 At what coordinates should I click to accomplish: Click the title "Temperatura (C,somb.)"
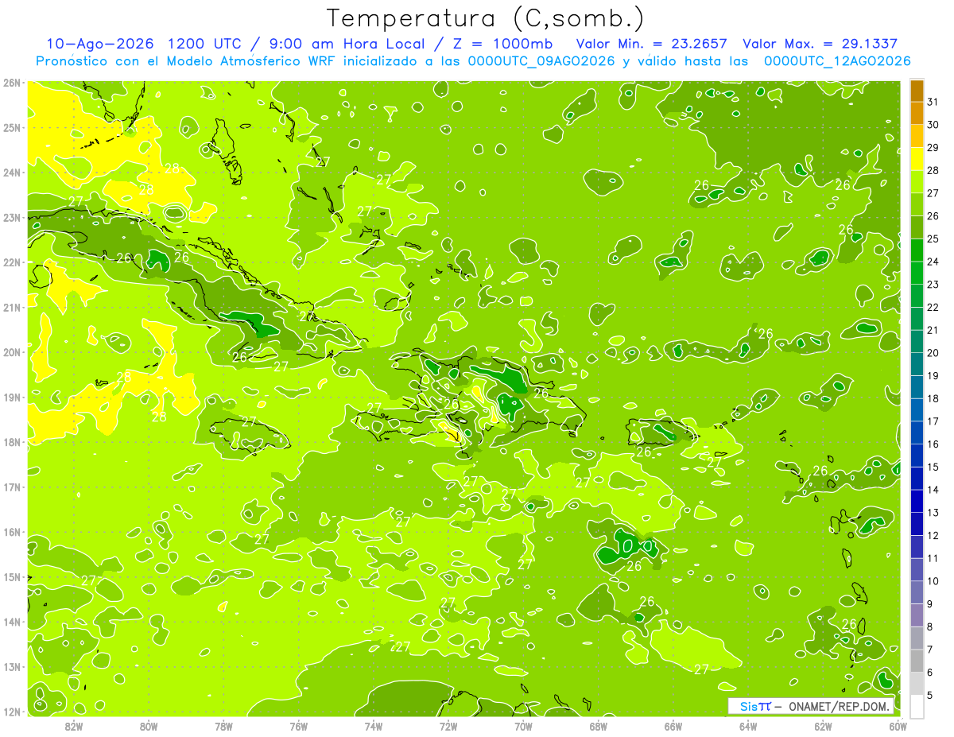486,17
